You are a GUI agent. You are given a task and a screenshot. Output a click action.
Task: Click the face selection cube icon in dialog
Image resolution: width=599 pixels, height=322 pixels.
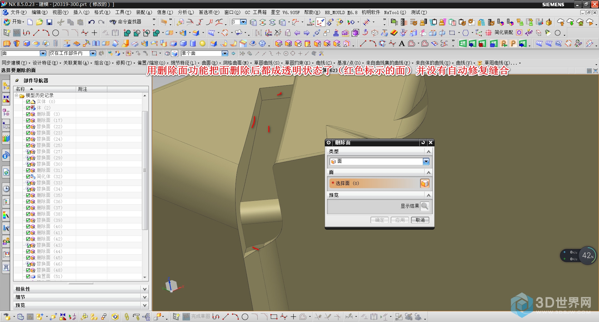point(425,183)
